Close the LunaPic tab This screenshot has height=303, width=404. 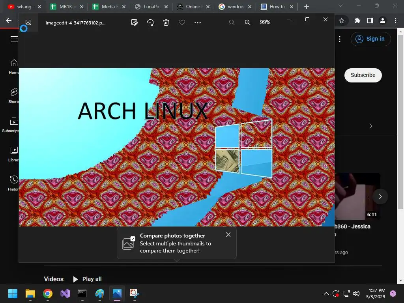point(166,7)
